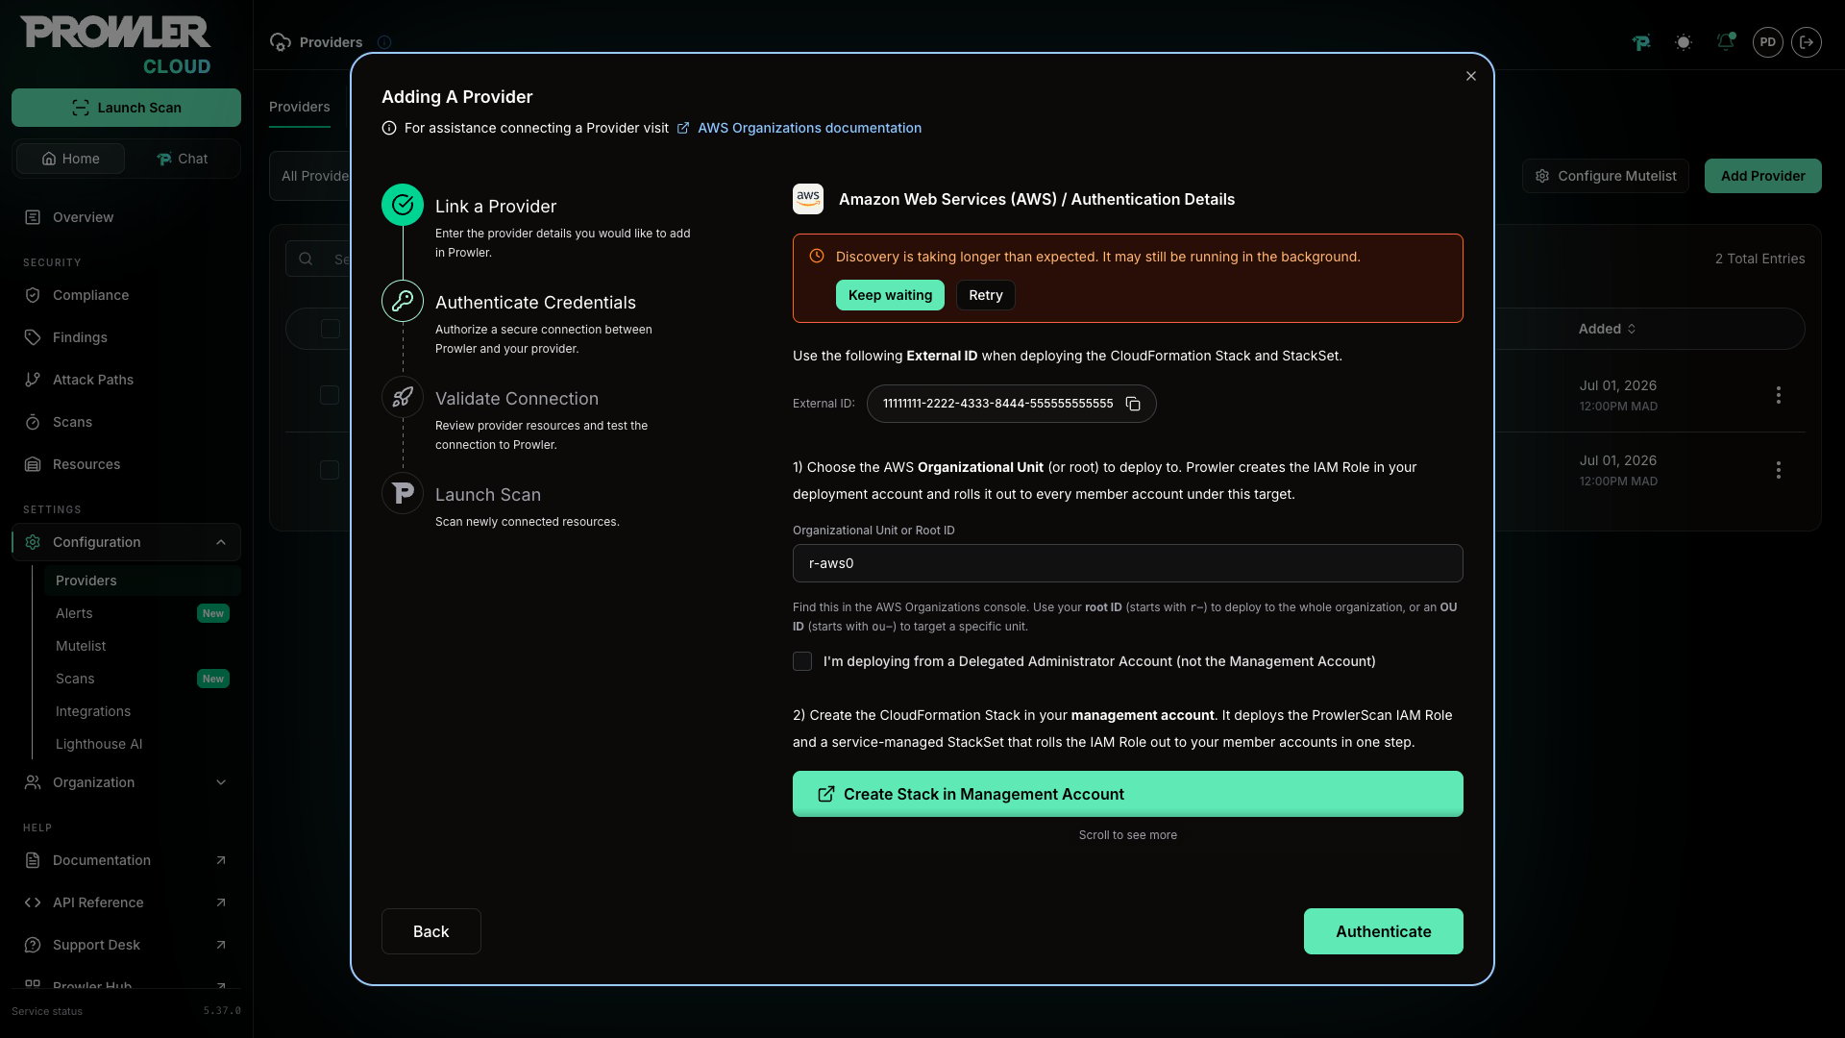Viewport: 1845px width, 1038px height.
Task: Open Scans under Configuration
Action: coord(142,679)
